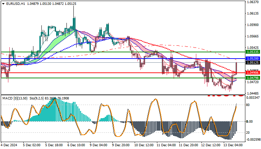Screen dimensions: 261x149
Task: Select the 1.04485 price scale value
Action: (x=253, y=93)
